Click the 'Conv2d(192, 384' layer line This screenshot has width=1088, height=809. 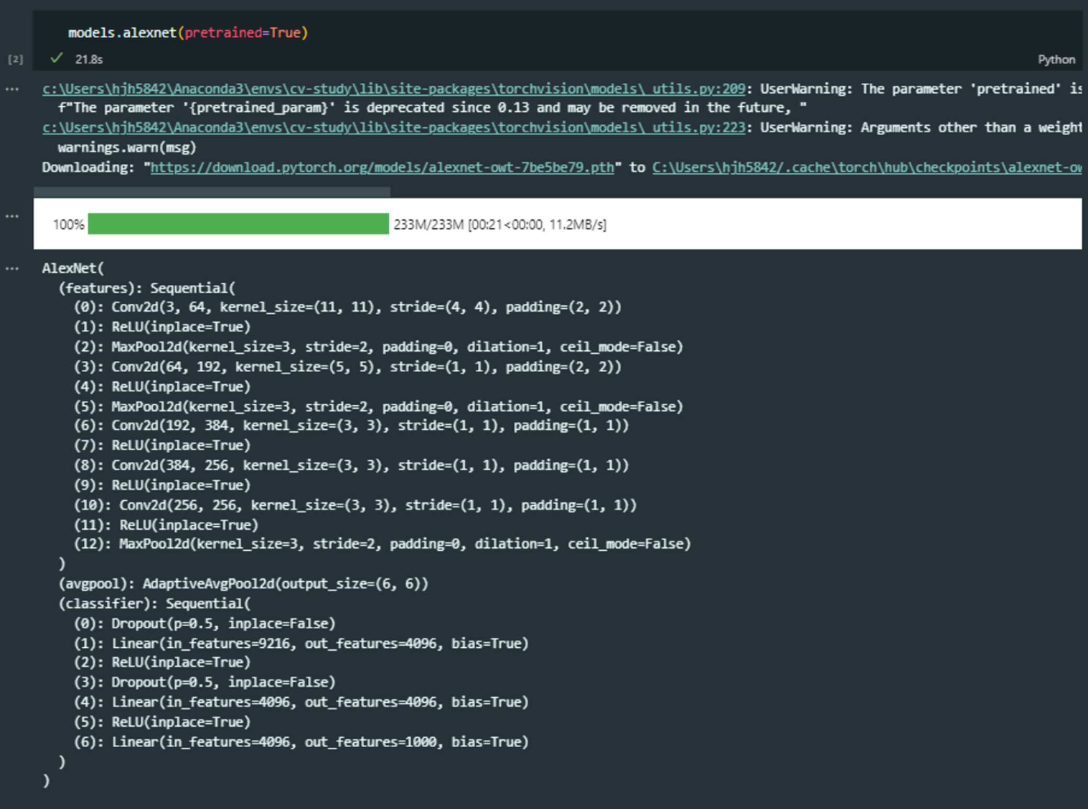tap(351, 425)
